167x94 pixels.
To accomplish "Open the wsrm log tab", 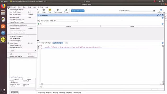I will pyautogui.click(x=69, y=93).
